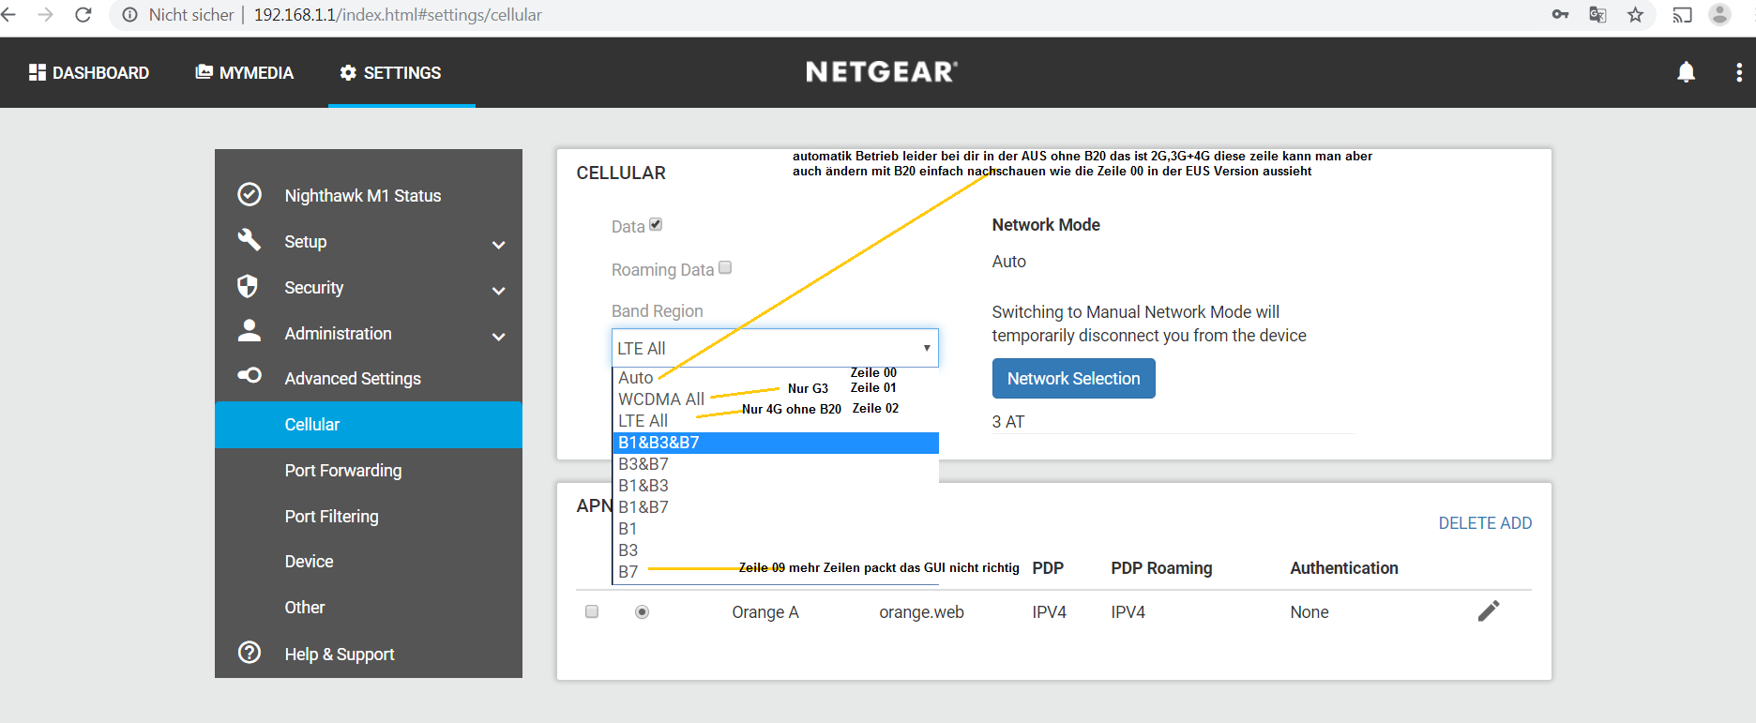The width and height of the screenshot is (1756, 723).
Task: Choose single B3 band option
Action: pos(776,550)
